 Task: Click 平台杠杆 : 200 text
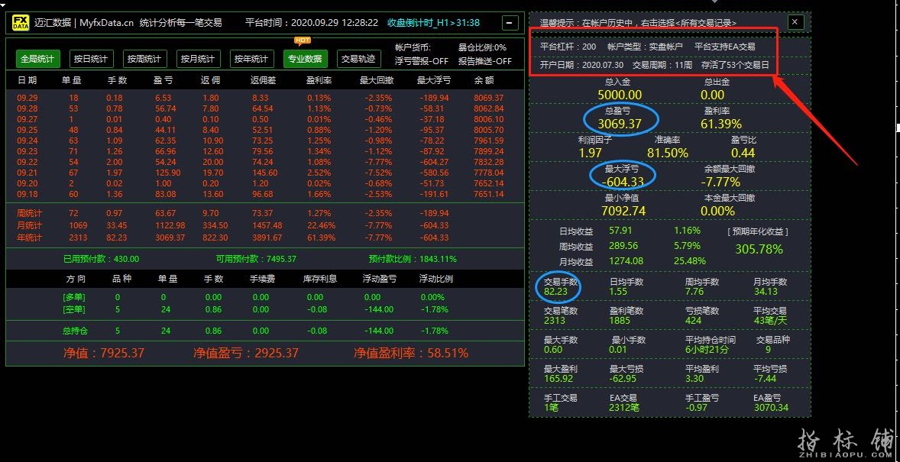tap(568, 47)
